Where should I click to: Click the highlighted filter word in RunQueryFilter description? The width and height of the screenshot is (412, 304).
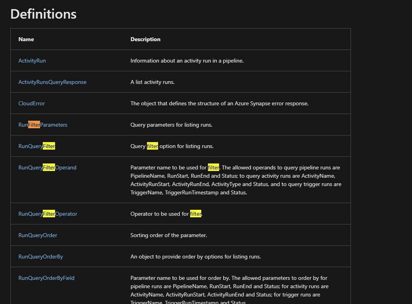click(x=152, y=146)
